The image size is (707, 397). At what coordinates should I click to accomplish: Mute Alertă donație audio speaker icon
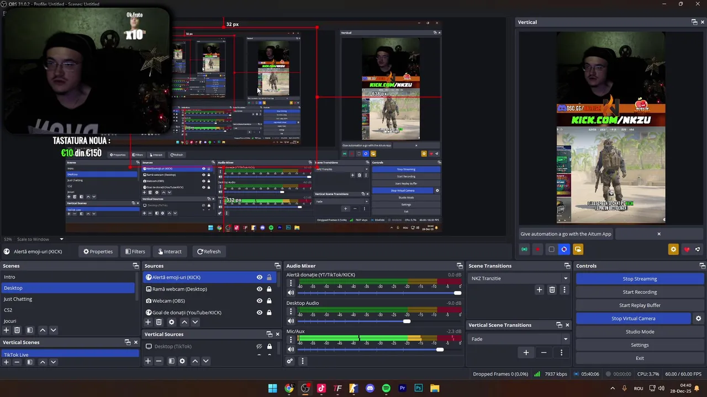click(x=291, y=293)
